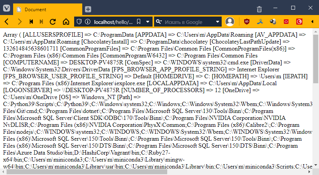Go back to the previous page
Screen dimensions: 319x175
click(7, 22)
